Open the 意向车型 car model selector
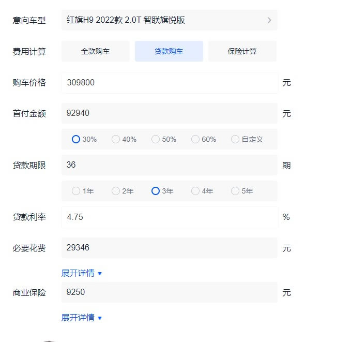Viewport: 351px width, 342px height. (x=170, y=20)
